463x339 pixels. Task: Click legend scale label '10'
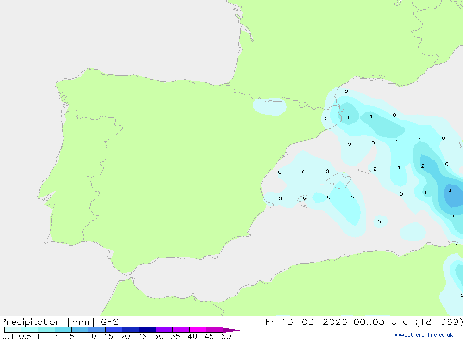pos(91,336)
